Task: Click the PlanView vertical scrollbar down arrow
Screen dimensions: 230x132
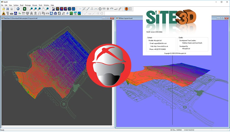Action: [113, 124]
